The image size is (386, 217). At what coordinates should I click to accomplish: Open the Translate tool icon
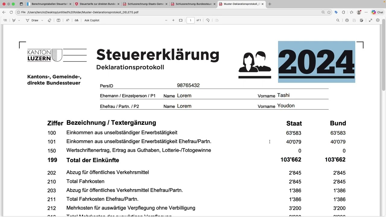pos(77,20)
